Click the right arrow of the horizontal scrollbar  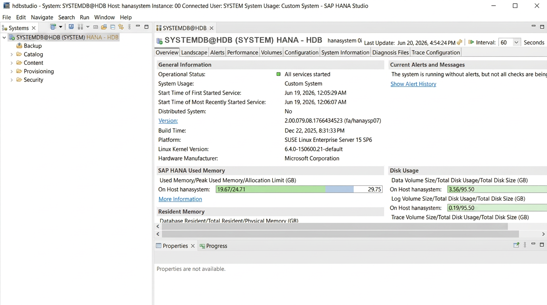[x=543, y=234]
